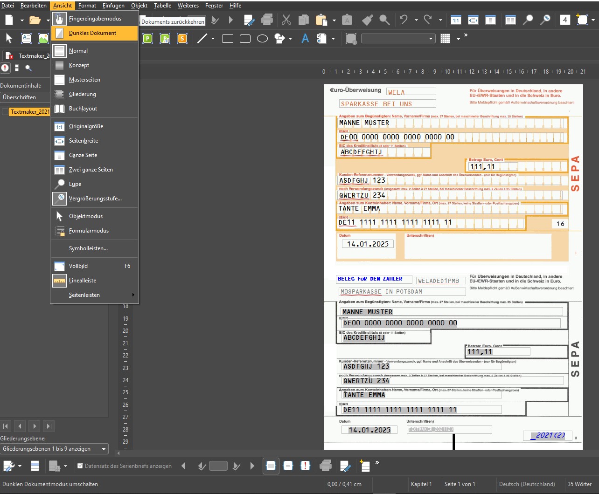Screen dimensions: 599x494
Task: Select the rectangle shape tool
Action: [x=228, y=39]
